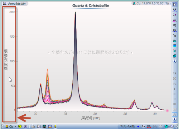Screen dimensions: 179x129
Task: Click the 強度 (計数値) y-axis label
Action: (6, 59)
